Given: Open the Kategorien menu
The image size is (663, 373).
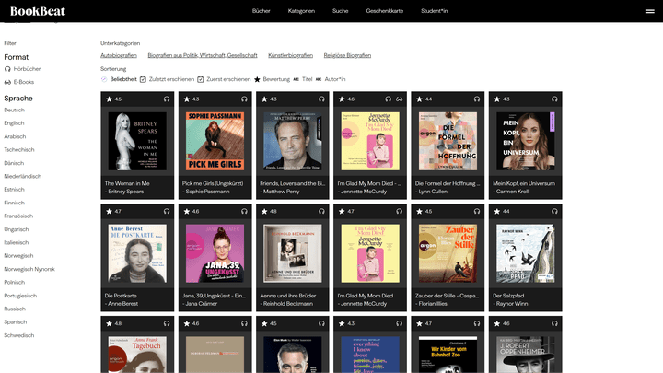Looking at the screenshot, I should (300, 11).
